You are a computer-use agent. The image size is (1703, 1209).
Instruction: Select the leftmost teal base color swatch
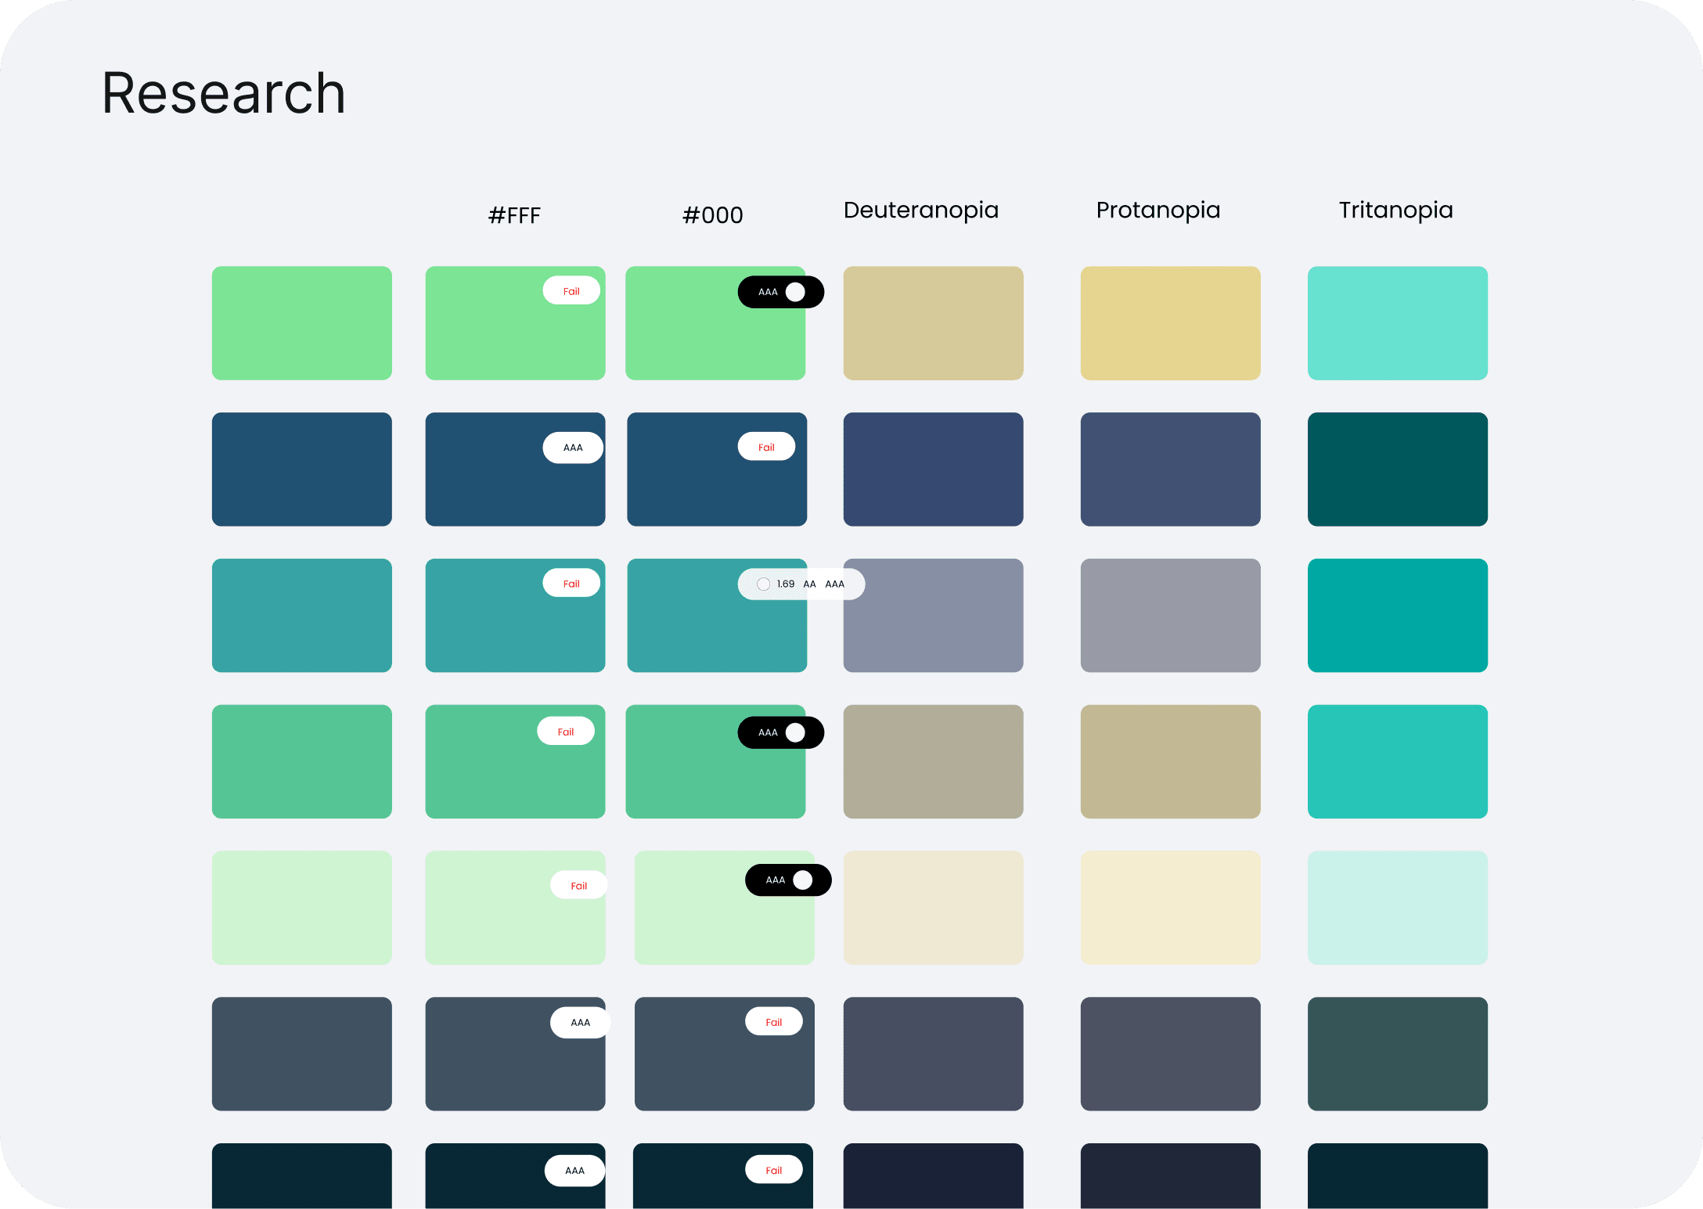pos(301,615)
